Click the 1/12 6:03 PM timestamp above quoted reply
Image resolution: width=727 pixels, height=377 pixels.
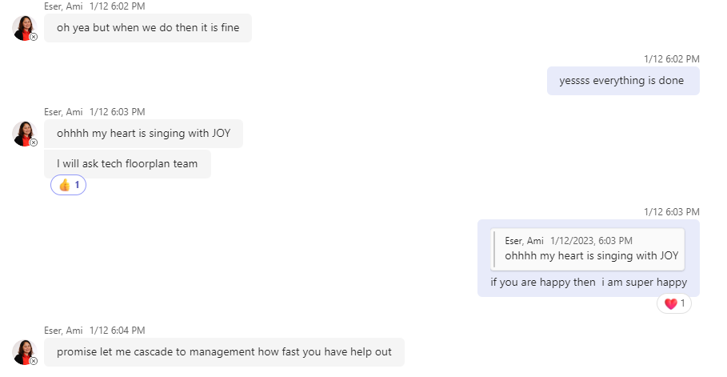coord(671,212)
